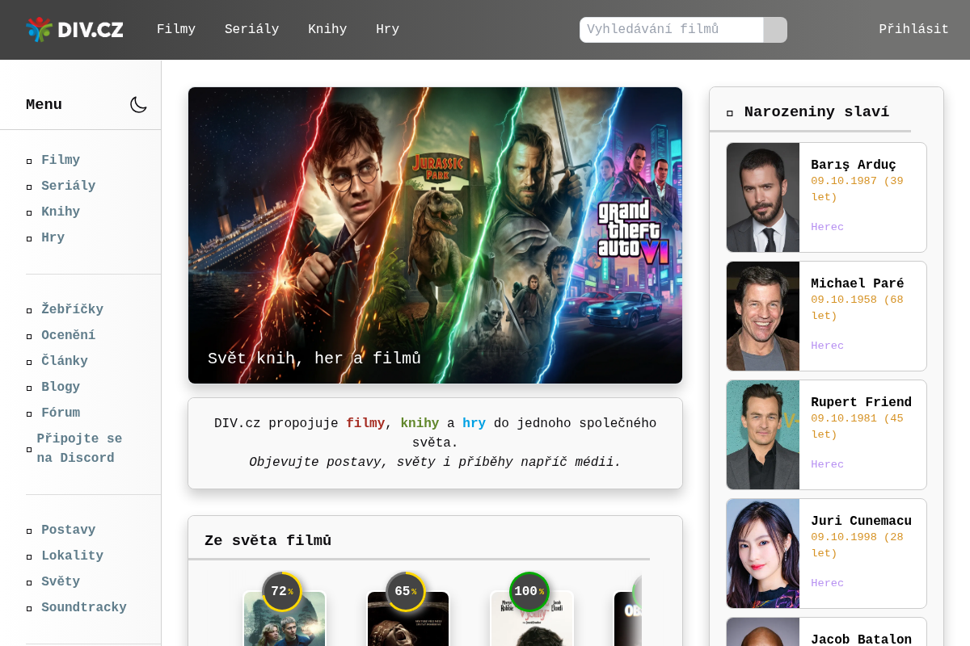Toggle dark mode with the moon icon
Viewport: 970px width, 646px height.
pos(139,105)
